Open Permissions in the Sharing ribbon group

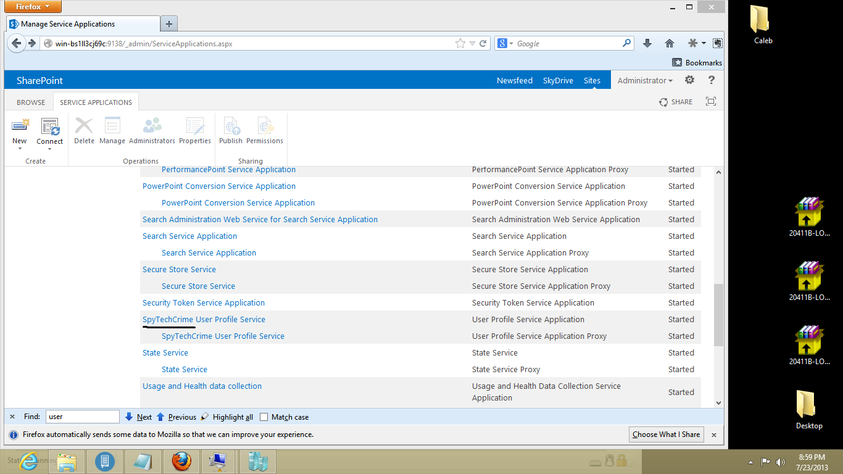point(265,131)
